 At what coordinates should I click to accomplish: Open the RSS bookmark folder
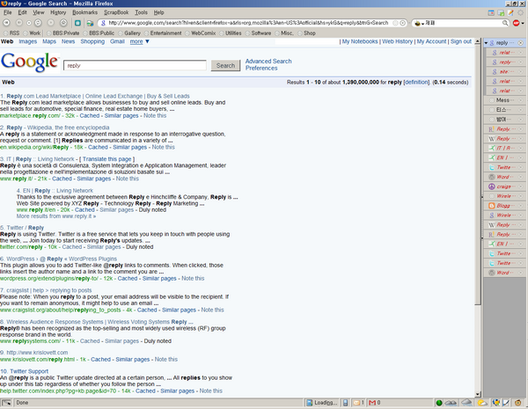[x=11, y=33]
